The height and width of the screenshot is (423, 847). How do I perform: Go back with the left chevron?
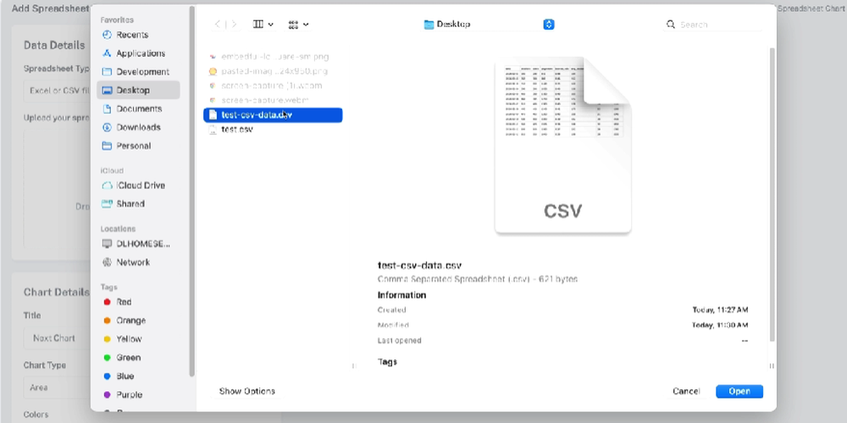(x=217, y=25)
